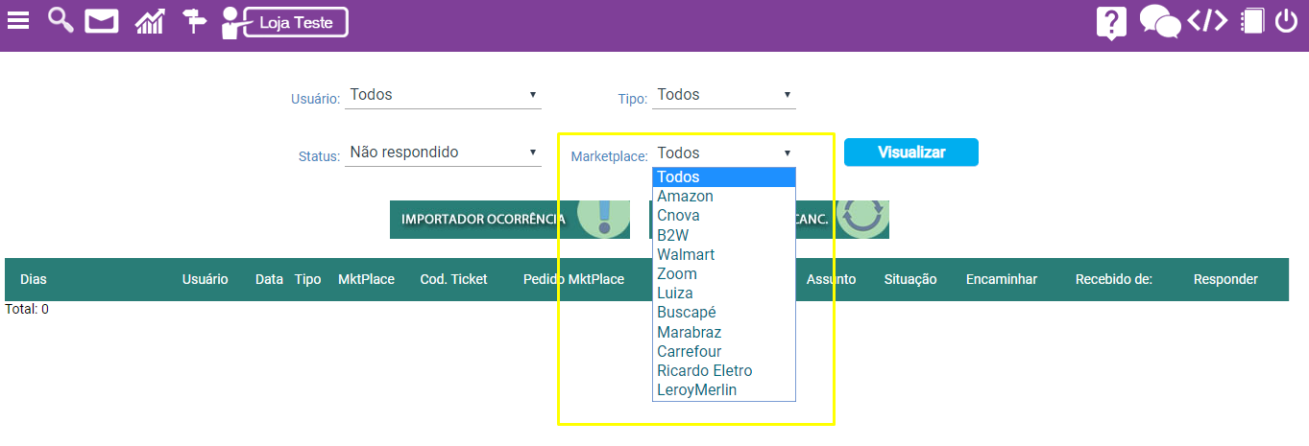Expand the Tipo dropdown
Viewport: 1309px width, 446px height.
coord(724,95)
